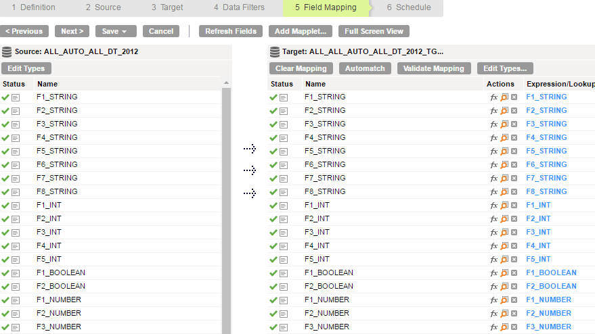The height and width of the screenshot is (334, 595).
Task: Click the green check status of source F5_INT
Action: click(5, 260)
